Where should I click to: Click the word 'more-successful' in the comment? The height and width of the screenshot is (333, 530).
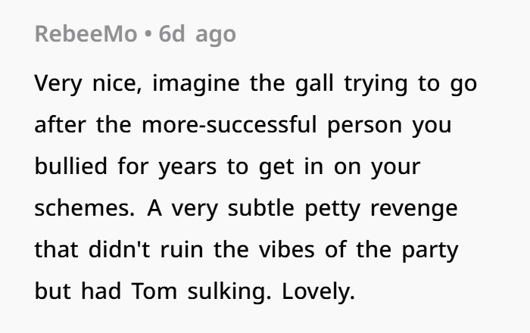point(229,125)
